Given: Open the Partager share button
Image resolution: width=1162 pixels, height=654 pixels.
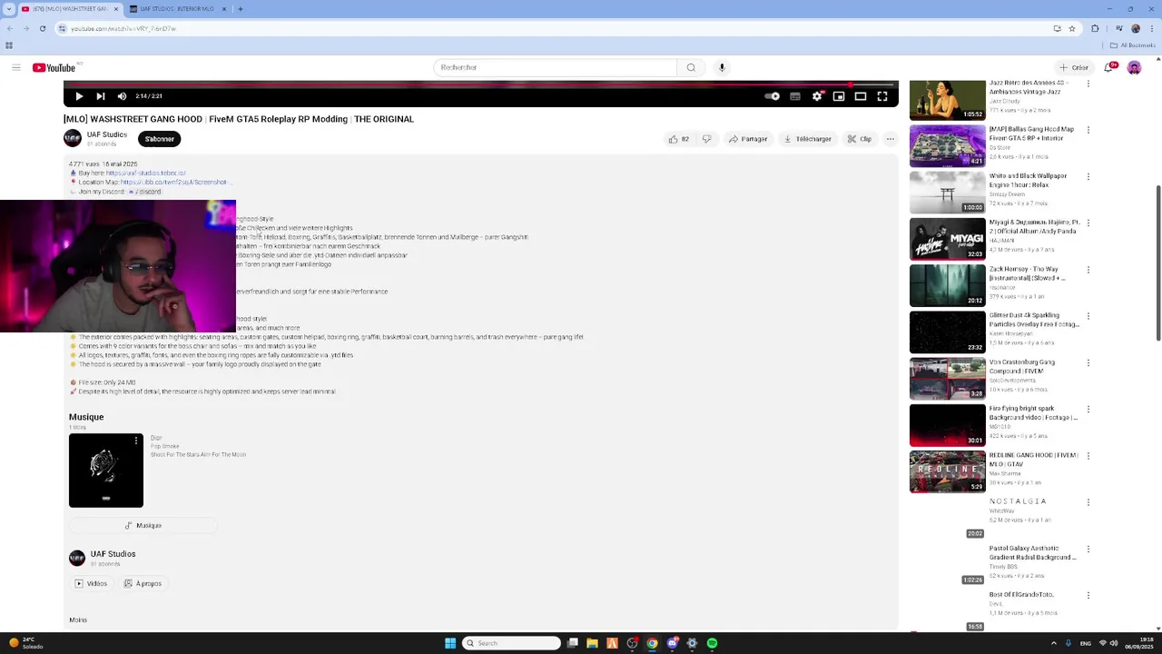Looking at the screenshot, I should [748, 139].
